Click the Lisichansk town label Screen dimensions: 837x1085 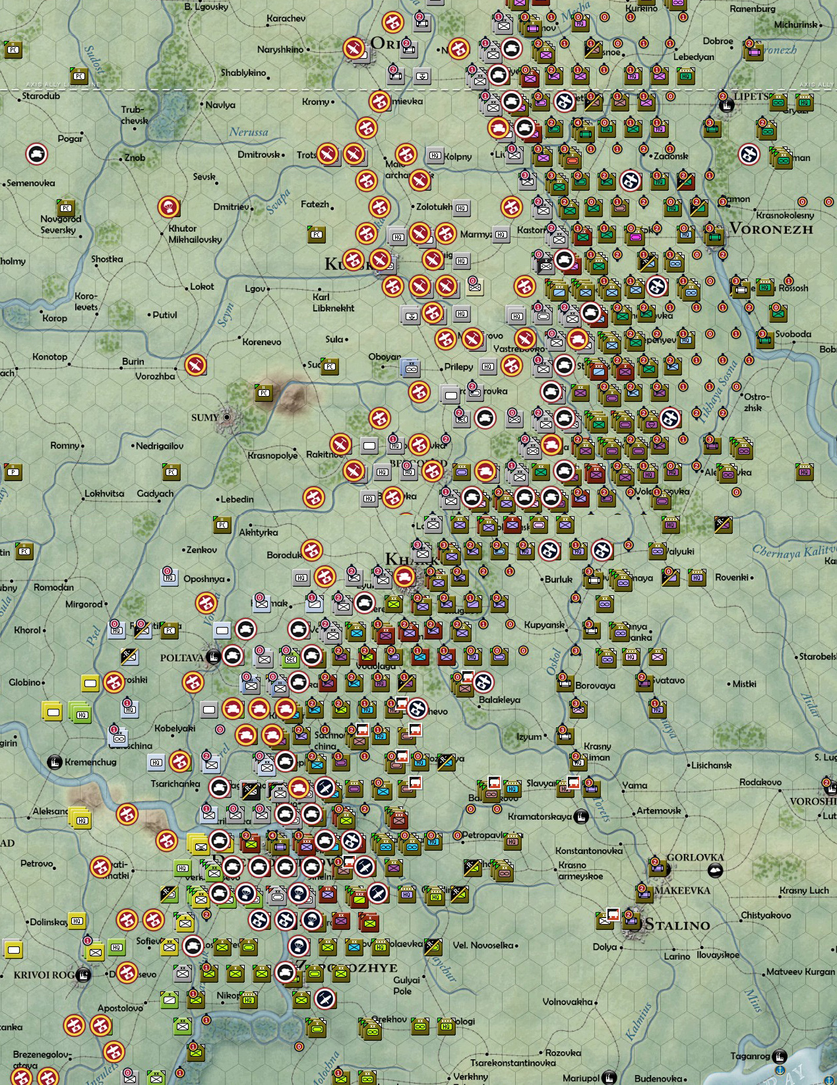click(712, 765)
